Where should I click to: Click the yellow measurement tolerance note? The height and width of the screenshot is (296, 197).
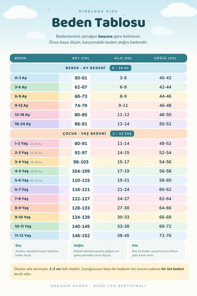pos(99,271)
